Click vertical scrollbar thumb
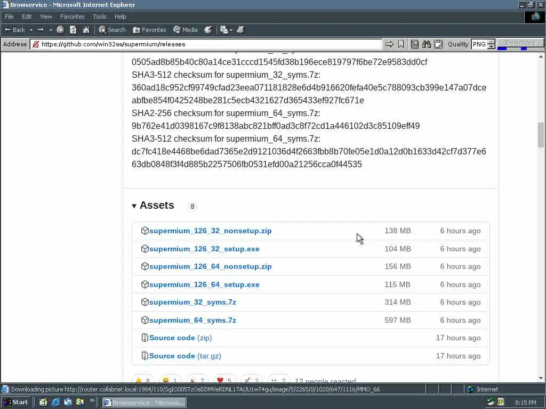The width and height of the screenshot is (546, 409). pyautogui.click(x=541, y=135)
